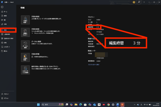Image resolution: width=161 pixels, height=107 pixels.
Task: Launch Google Chrome from the taskbar
Action: click(x=108, y=105)
